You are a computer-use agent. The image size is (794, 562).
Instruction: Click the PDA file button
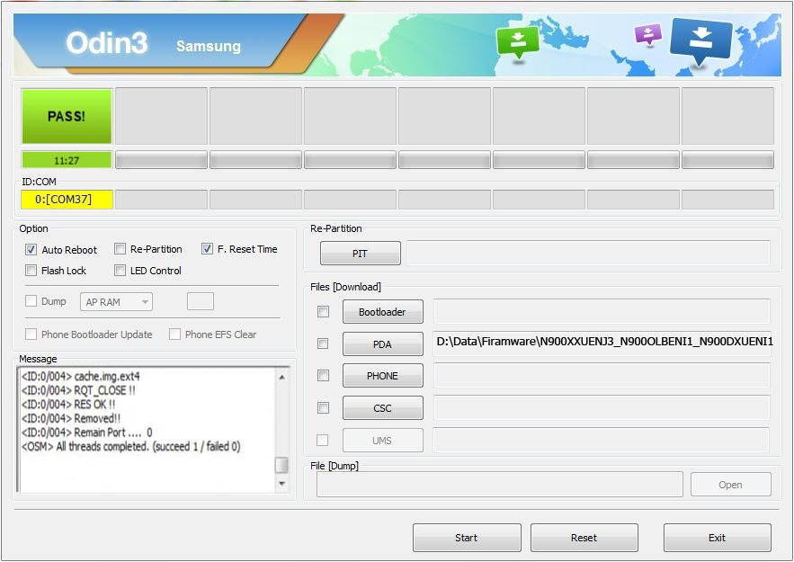pos(383,344)
